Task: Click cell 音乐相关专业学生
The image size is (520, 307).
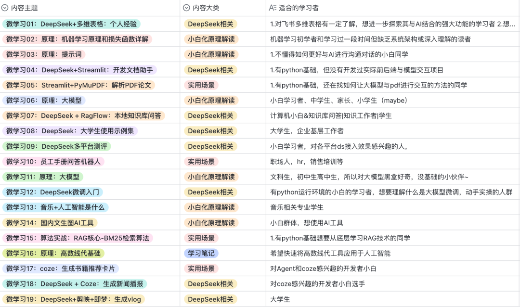Action: coord(393,207)
